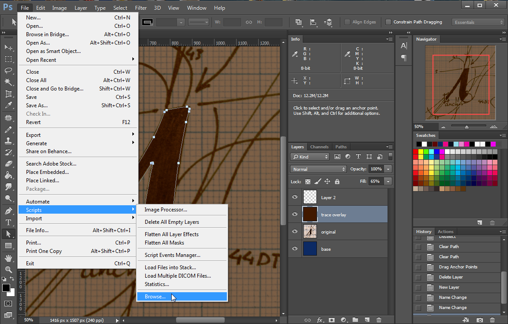Select the Eyedropper tool in toolbar
The image size is (508, 324).
coord(8,105)
